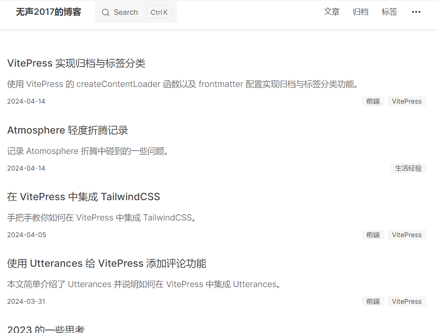Click the 2024-04-14 date under Atmosphere post

coord(26,168)
